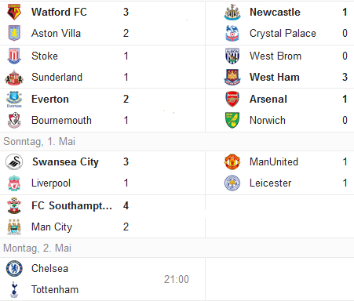Click the 21:00 kickoff time
Viewport: 354px width, 301px height.
pyautogui.click(x=177, y=279)
